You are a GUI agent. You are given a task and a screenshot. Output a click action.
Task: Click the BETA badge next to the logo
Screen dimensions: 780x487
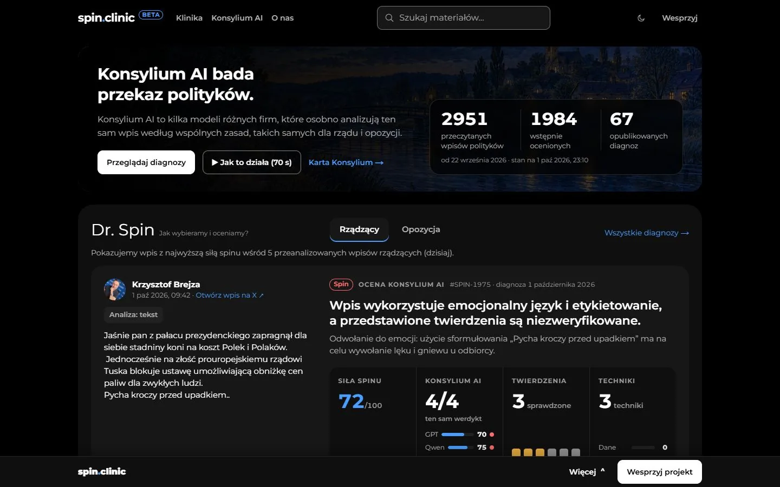(151, 15)
